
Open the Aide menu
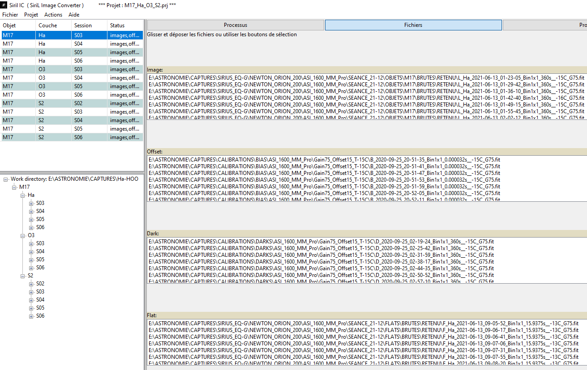click(x=74, y=15)
